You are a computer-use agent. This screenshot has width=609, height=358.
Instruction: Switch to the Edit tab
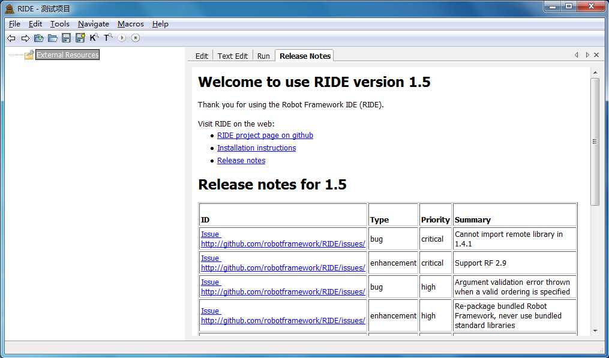pyautogui.click(x=202, y=56)
